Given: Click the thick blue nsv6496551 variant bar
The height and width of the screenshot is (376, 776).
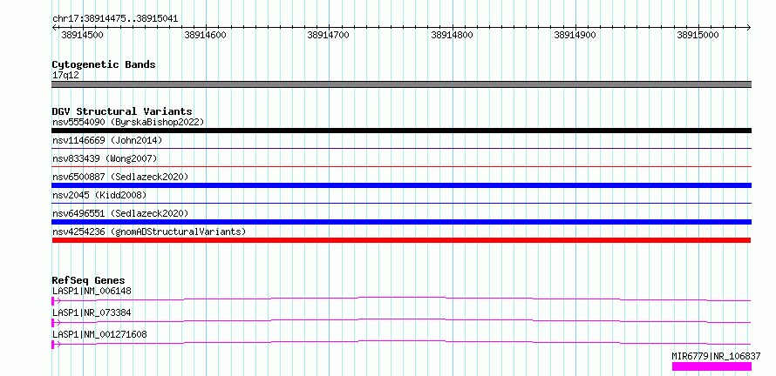Looking at the screenshot, I should click(x=401, y=222).
